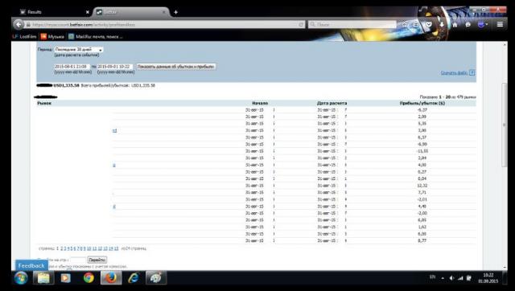Show hidden system tray icons arrow

[x=443, y=278]
